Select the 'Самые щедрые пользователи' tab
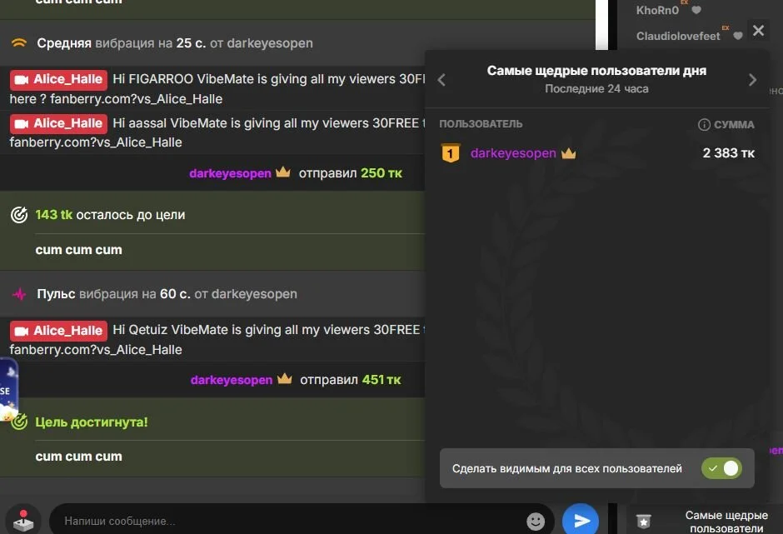The image size is (783, 534). 726,522
